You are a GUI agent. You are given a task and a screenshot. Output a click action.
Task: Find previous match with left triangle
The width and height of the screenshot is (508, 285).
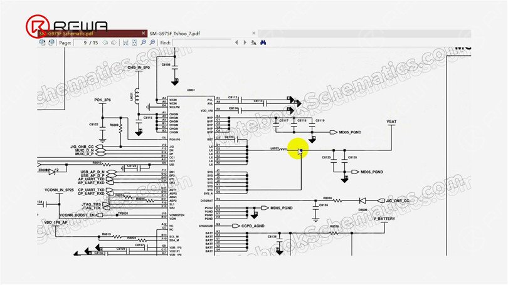coord(236,43)
